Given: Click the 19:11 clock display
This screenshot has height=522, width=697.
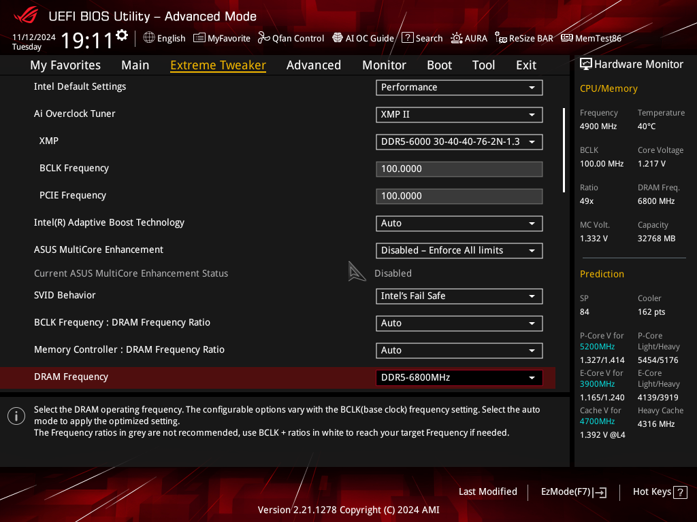Looking at the screenshot, I should click(x=87, y=41).
